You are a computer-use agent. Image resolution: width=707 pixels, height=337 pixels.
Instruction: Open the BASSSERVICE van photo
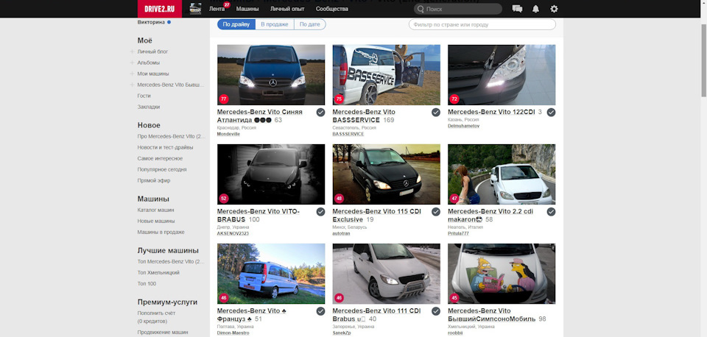[x=387, y=75]
